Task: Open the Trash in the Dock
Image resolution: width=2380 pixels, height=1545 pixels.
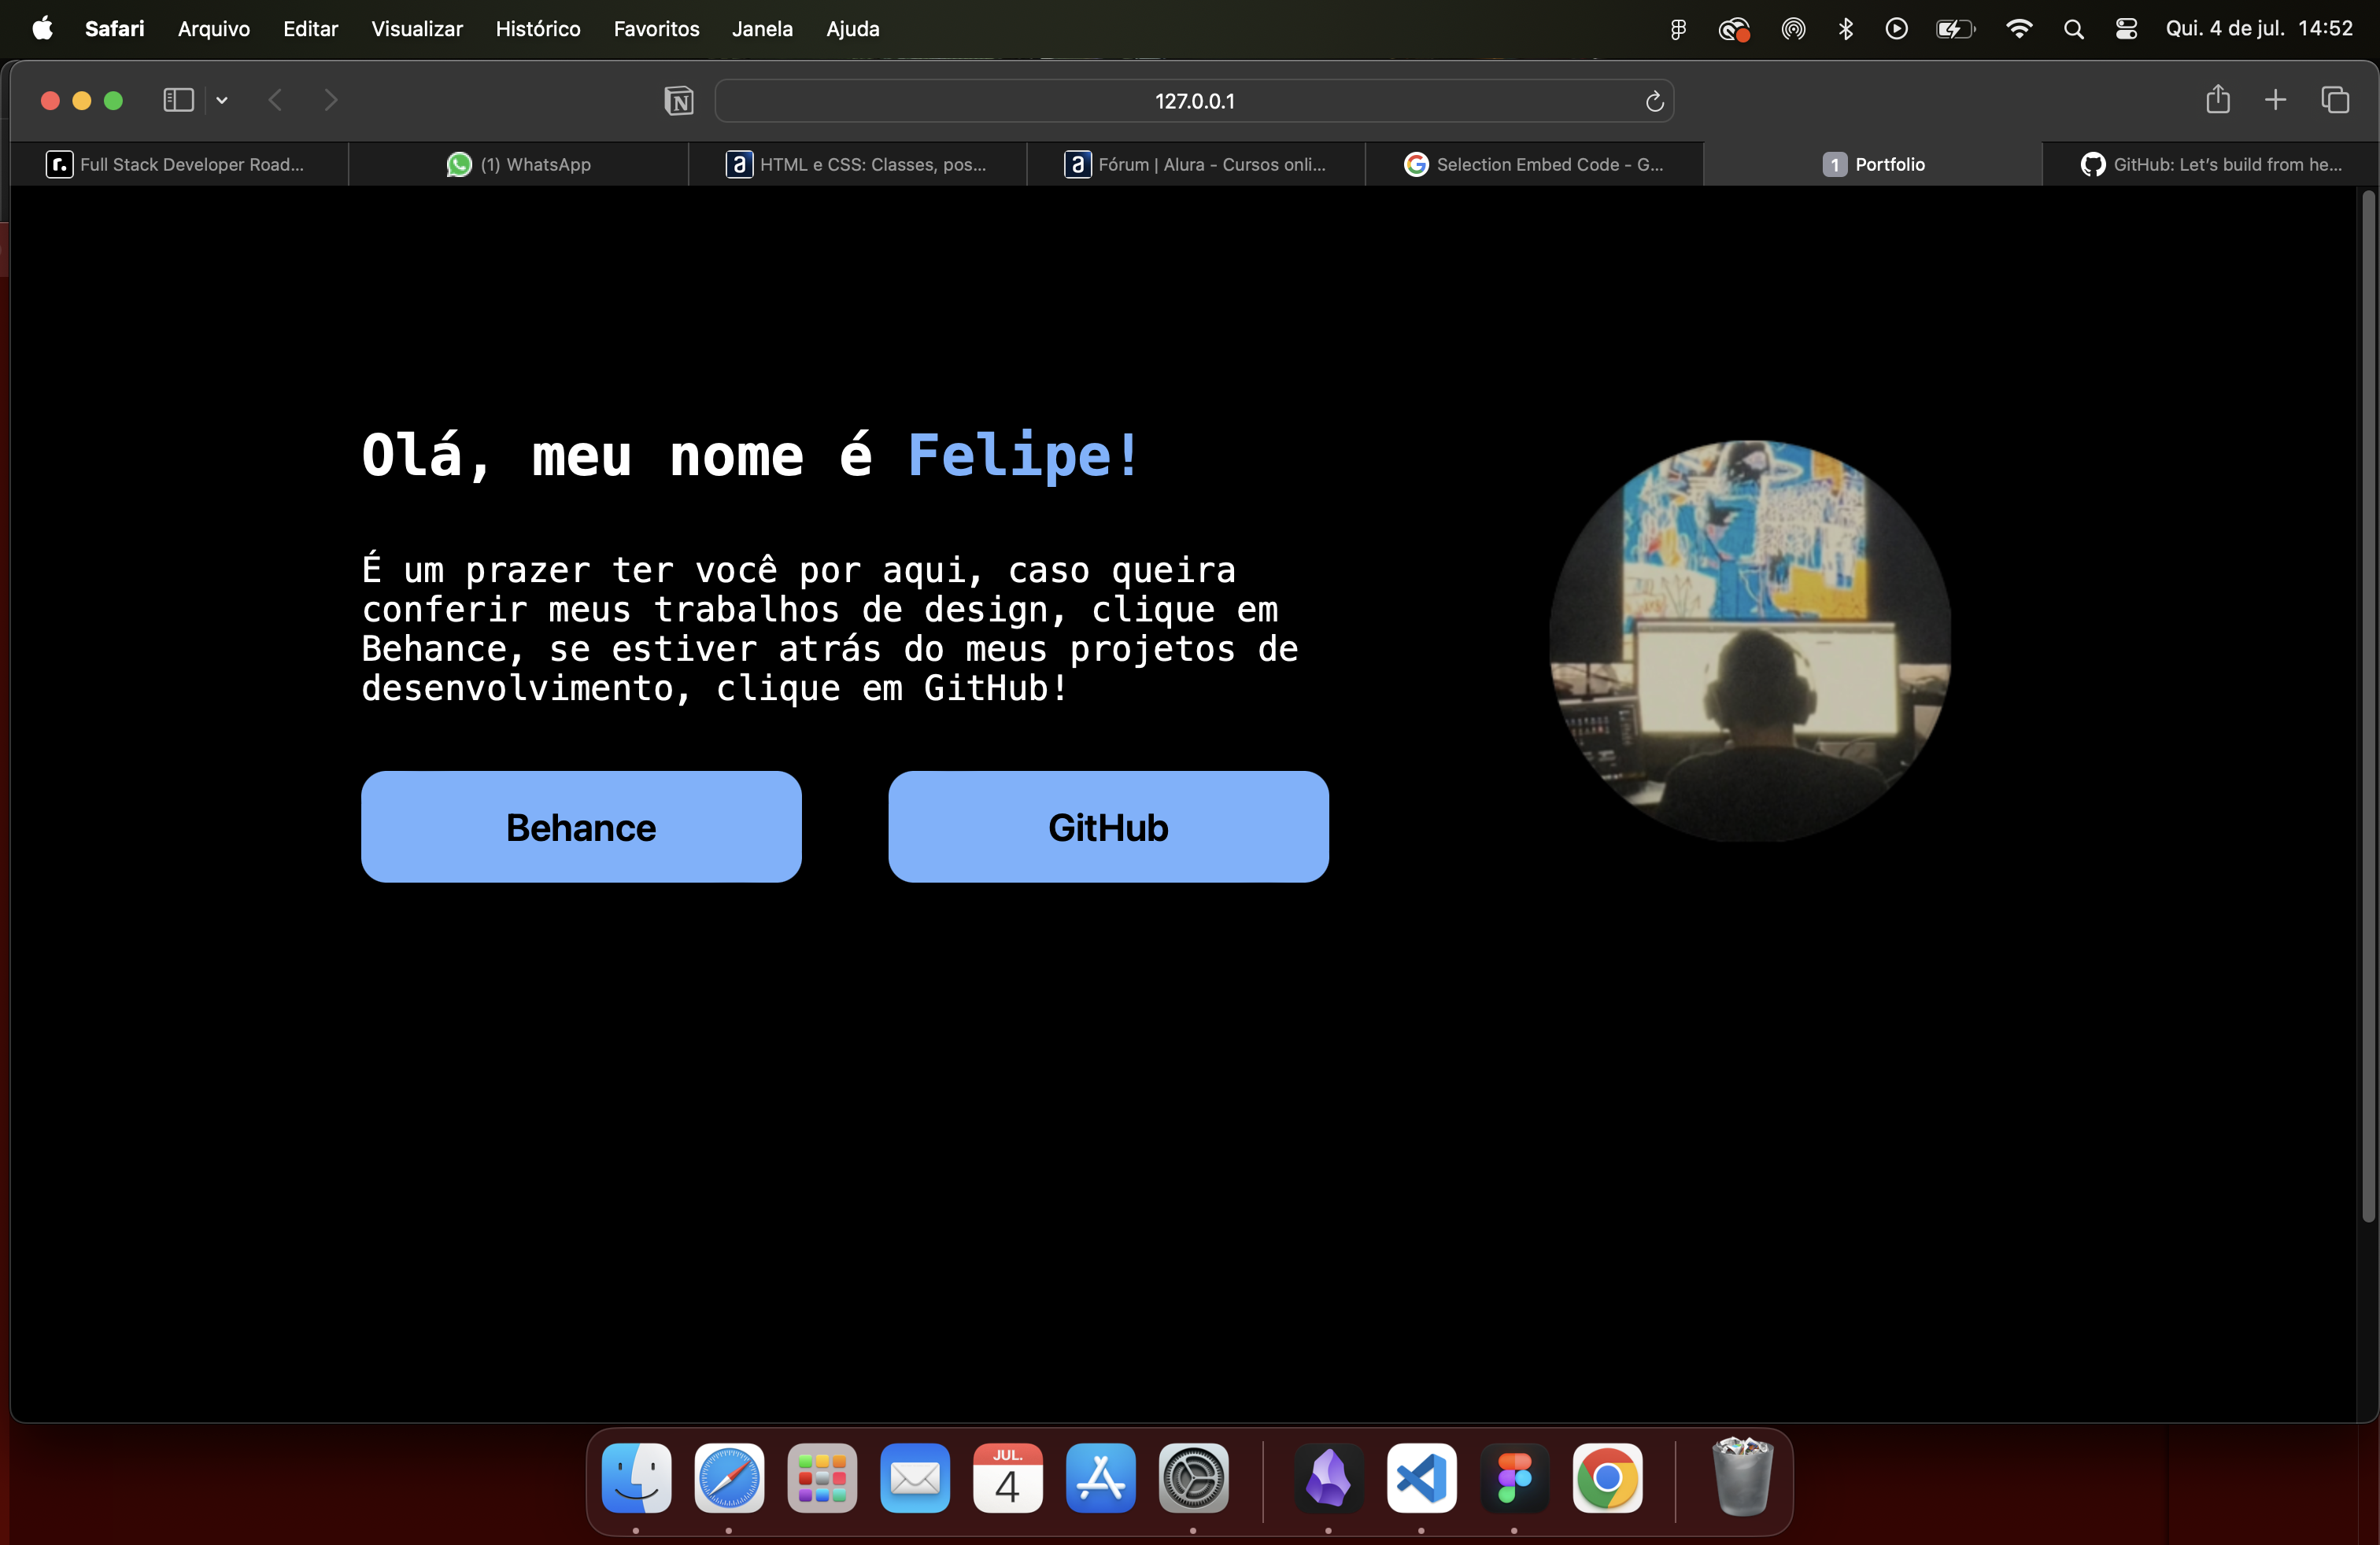Action: coord(1742,1478)
